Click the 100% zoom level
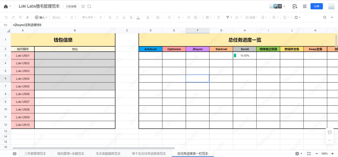This screenshot has width=338, height=157. point(324,154)
